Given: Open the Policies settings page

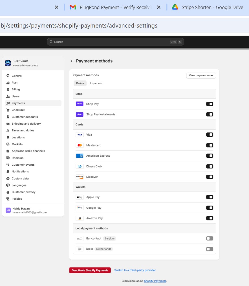Looking at the screenshot, I should click(x=33, y=199).
